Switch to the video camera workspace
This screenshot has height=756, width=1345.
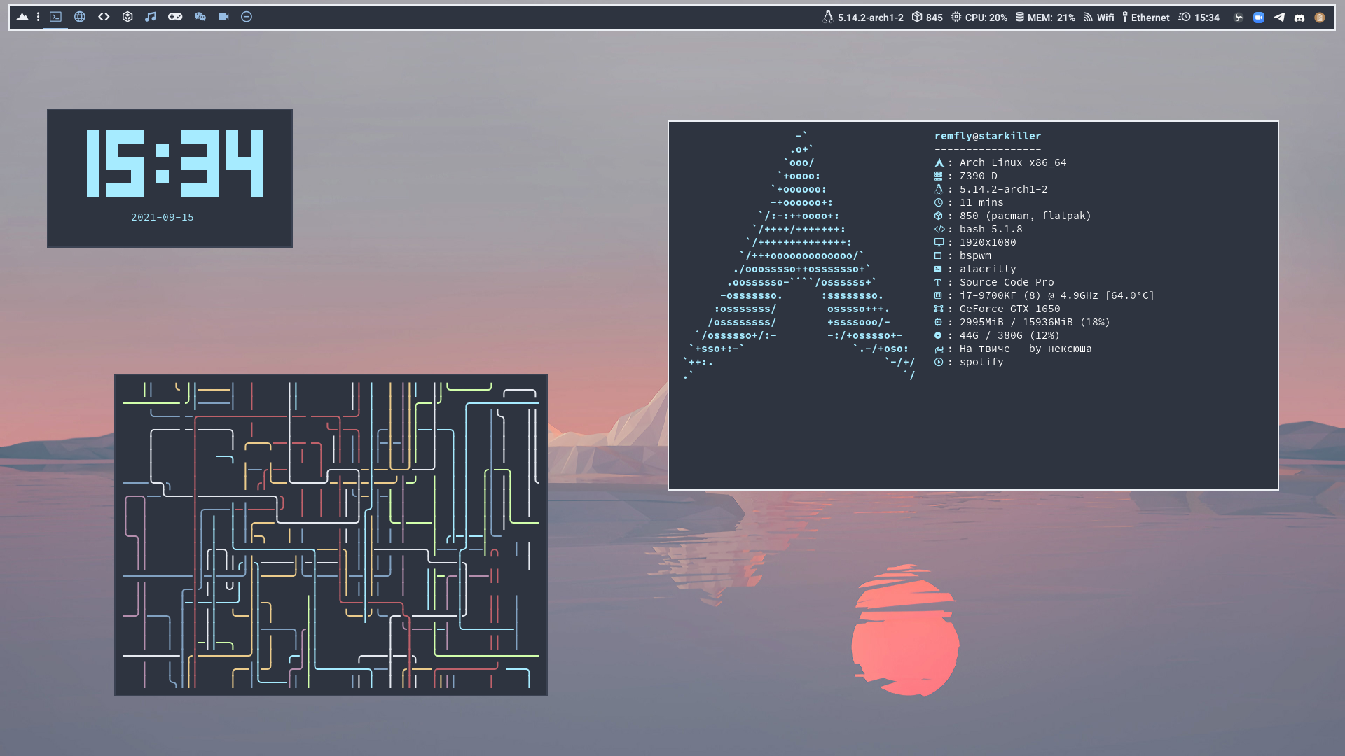tap(223, 17)
